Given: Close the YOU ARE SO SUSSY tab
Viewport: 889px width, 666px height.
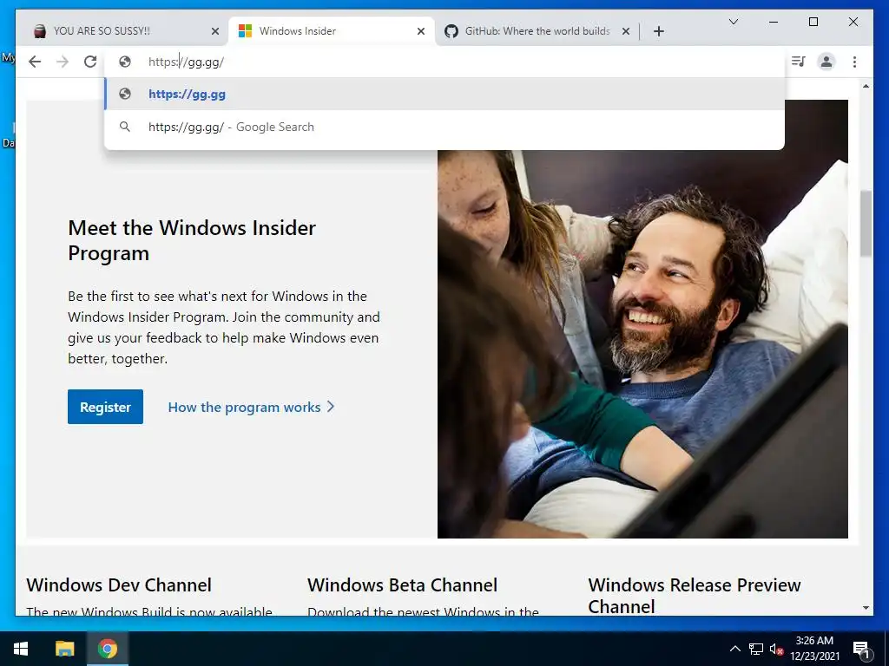Looking at the screenshot, I should [x=215, y=31].
